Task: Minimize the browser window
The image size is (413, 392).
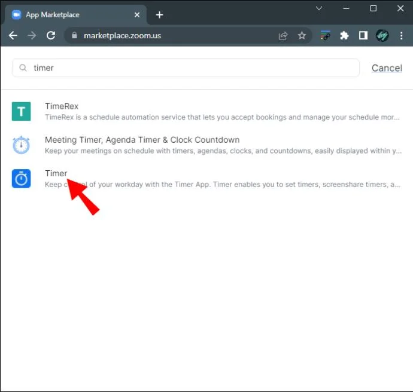Action: (346, 8)
